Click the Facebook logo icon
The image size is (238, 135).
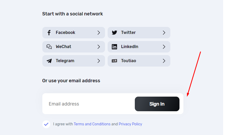point(49,33)
